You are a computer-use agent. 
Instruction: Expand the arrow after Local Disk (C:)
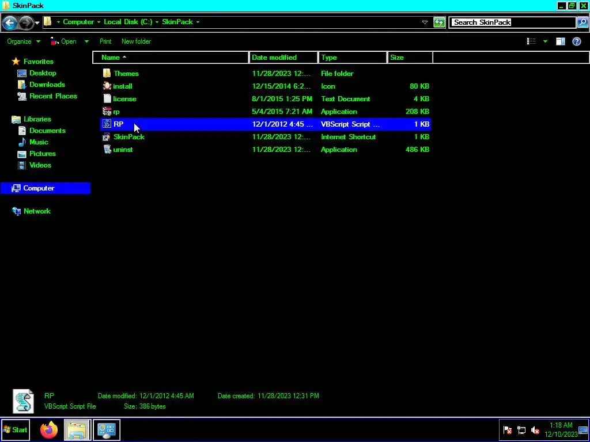coord(157,22)
